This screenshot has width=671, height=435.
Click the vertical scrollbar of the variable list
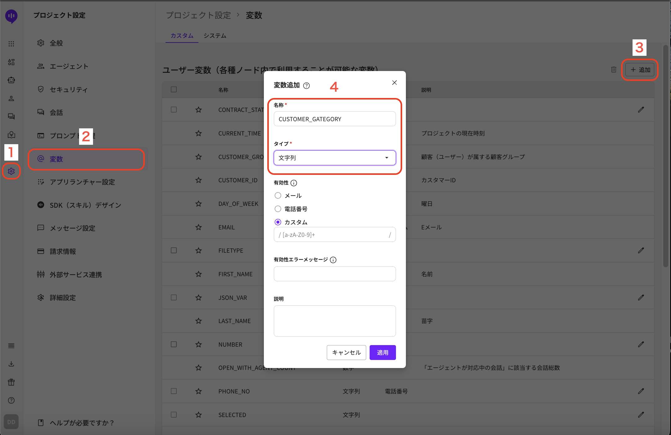tap(665, 155)
